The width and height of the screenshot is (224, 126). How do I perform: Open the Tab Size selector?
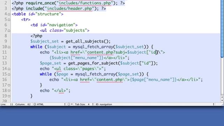click(84, 104)
